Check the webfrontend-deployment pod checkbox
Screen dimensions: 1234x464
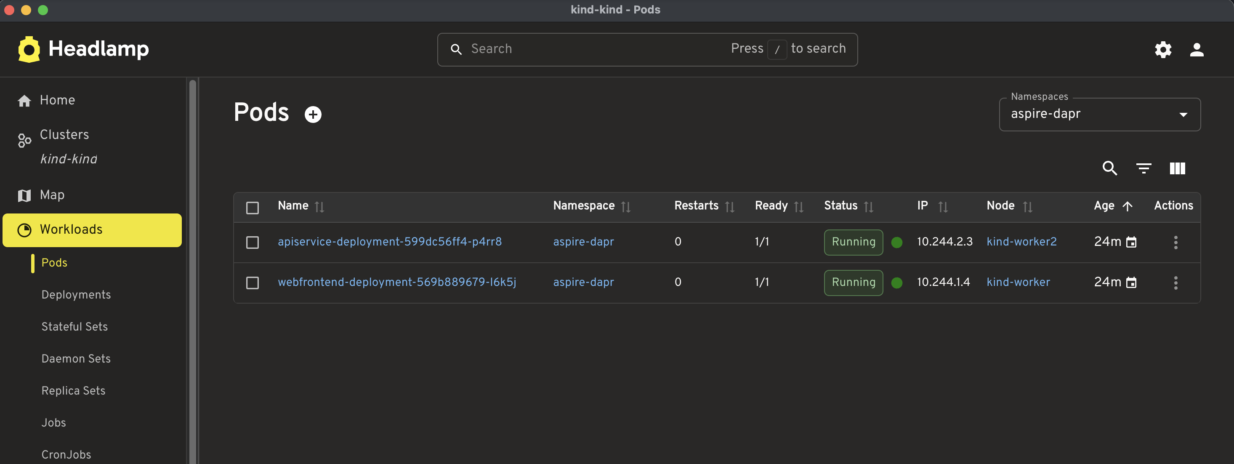coord(253,283)
